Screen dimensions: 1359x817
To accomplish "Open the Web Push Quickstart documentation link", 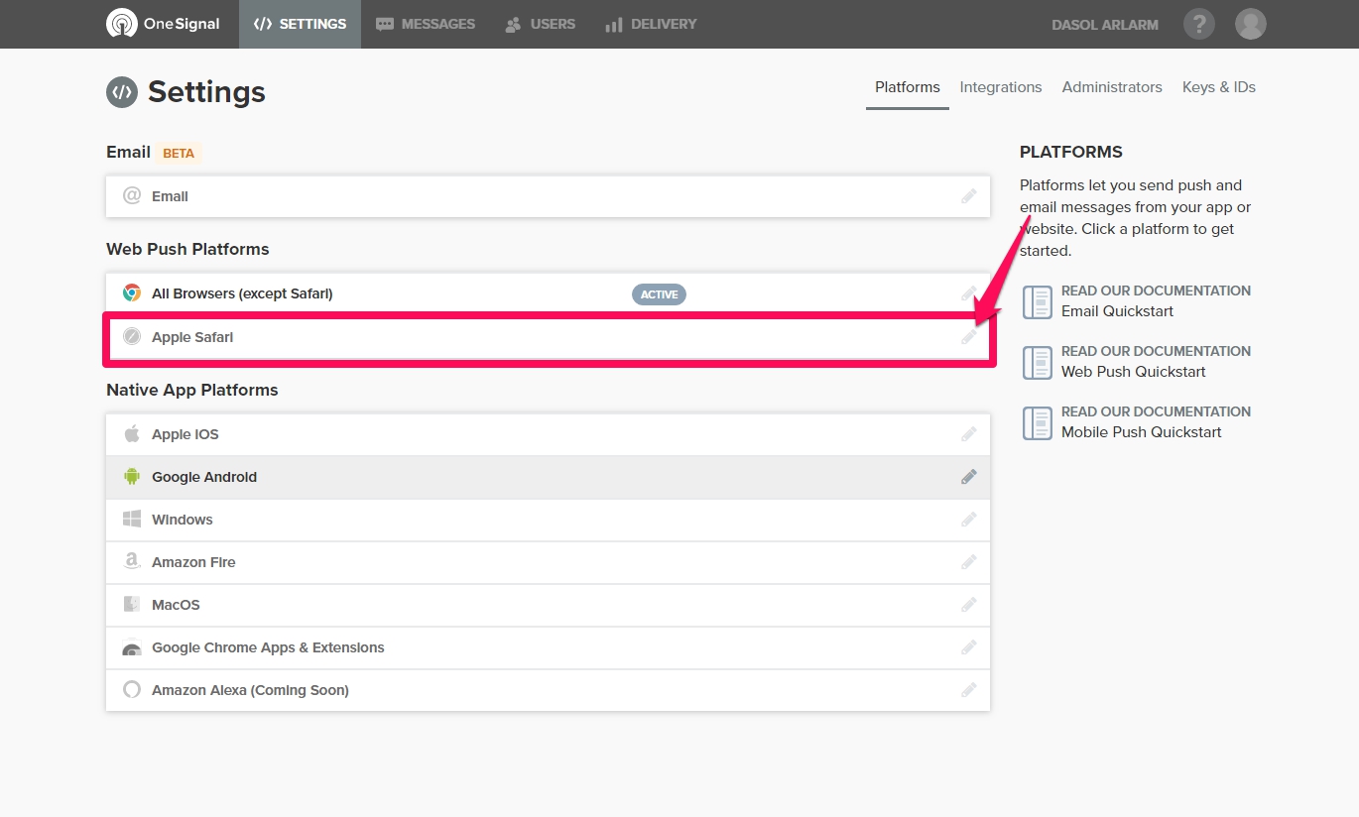I will pos(1133,372).
